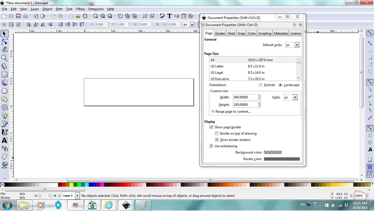The height and width of the screenshot is (216, 379).
Task: Select the Rectangle tool
Action: pyautogui.click(x=5, y=75)
